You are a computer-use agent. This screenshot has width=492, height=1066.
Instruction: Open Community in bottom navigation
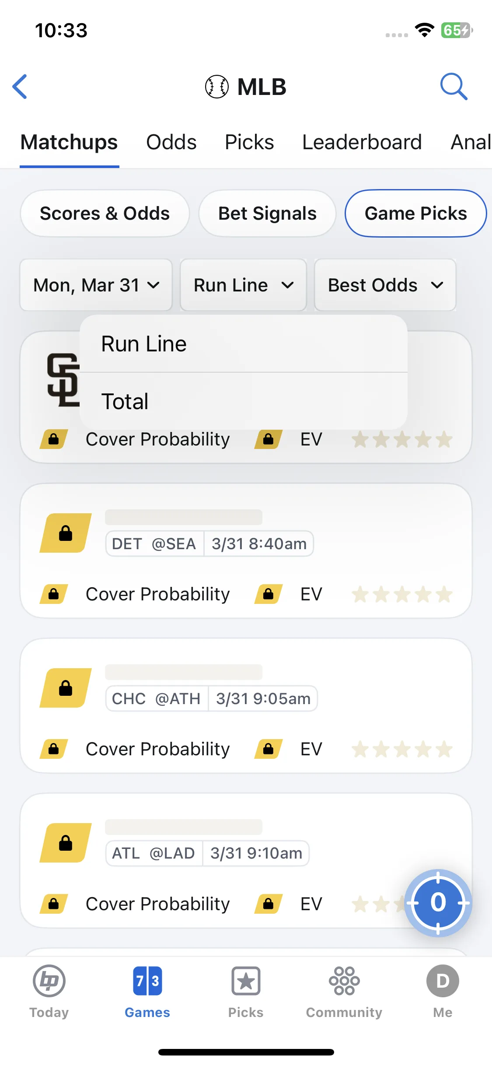(344, 992)
